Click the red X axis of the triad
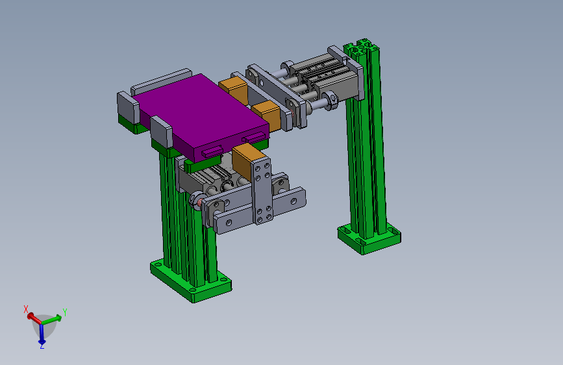The width and height of the screenshot is (563, 365). 34,318
